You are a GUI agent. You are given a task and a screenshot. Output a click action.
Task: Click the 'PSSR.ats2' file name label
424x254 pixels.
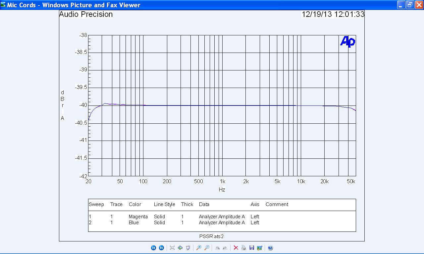pyautogui.click(x=211, y=236)
